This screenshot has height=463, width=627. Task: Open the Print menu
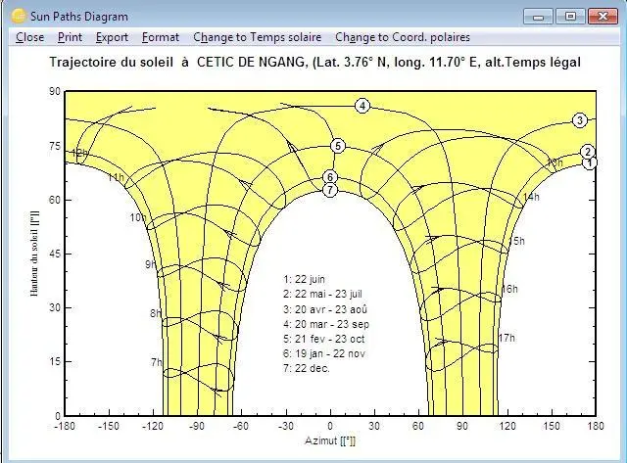click(70, 37)
